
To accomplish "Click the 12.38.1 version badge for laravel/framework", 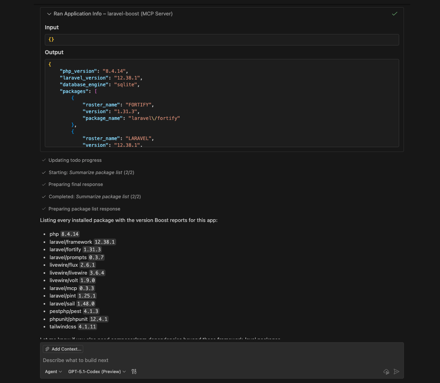I will [104, 242].
